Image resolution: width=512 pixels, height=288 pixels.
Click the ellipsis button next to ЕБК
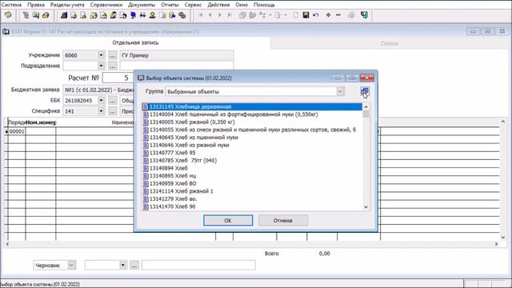click(x=112, y=101)
